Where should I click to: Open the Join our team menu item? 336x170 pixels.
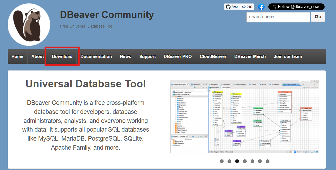(x=288, y=56)
